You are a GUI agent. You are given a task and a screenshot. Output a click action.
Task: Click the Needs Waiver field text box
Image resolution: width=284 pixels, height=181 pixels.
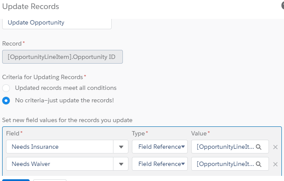click(x=59, y=164)
